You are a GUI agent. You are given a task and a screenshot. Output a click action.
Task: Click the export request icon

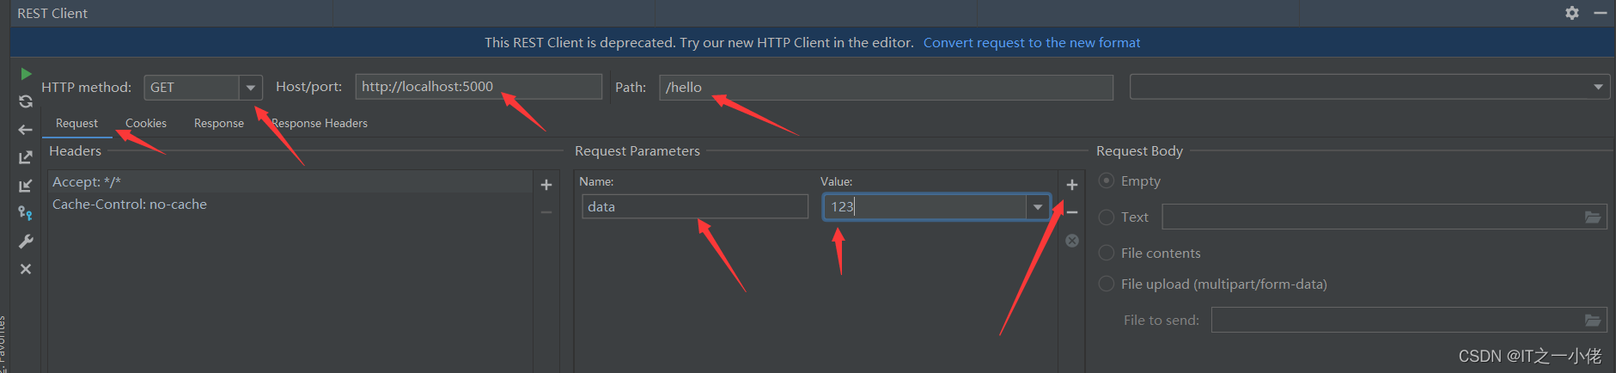click(26, 157)
